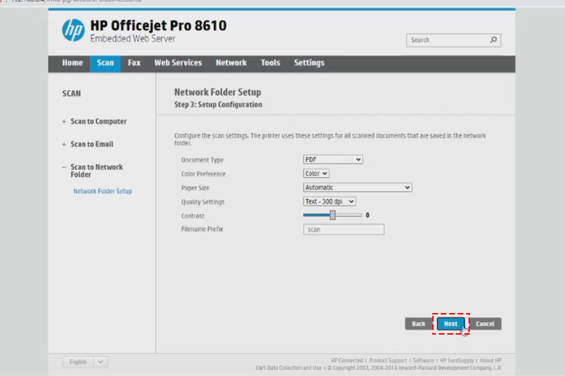Click the Network Folder Setup heading
The image size is (565, 376).
(x=218, y=92)
